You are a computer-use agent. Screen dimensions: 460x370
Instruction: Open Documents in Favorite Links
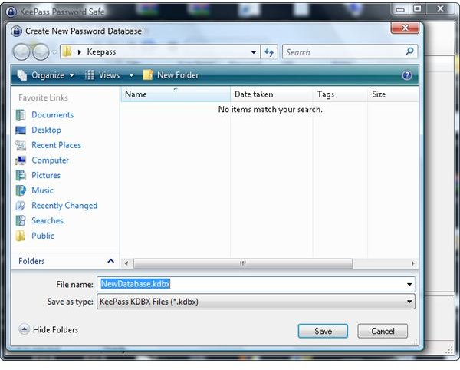pyautogui.click(x=52, y=115)
